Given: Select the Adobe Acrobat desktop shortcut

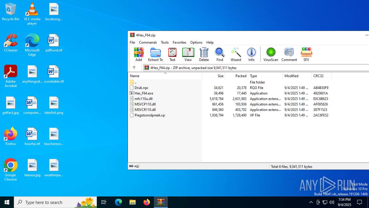Looking at the screenshot, I should click(11, 76).
